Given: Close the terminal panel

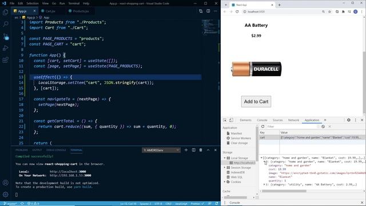Looking at the screenshot, I should [216, 150].
